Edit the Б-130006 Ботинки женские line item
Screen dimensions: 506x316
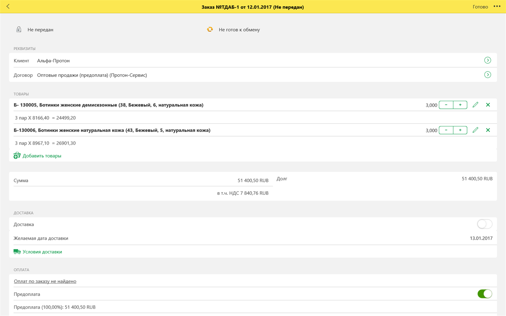point(475,130)
